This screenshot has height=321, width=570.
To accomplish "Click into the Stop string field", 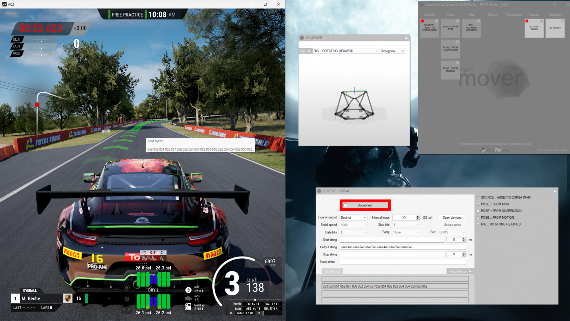I will (392, 254).
